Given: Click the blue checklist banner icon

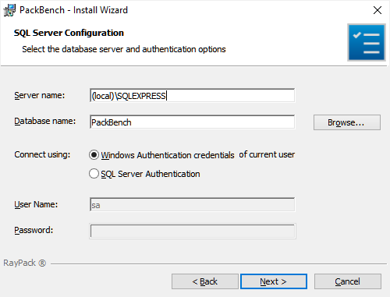Looking at the screenshot, I should (367, 43).
